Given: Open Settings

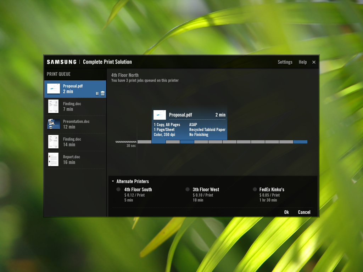Looking at the screenshot, I should pyautogui.click(x=285, y=62).
